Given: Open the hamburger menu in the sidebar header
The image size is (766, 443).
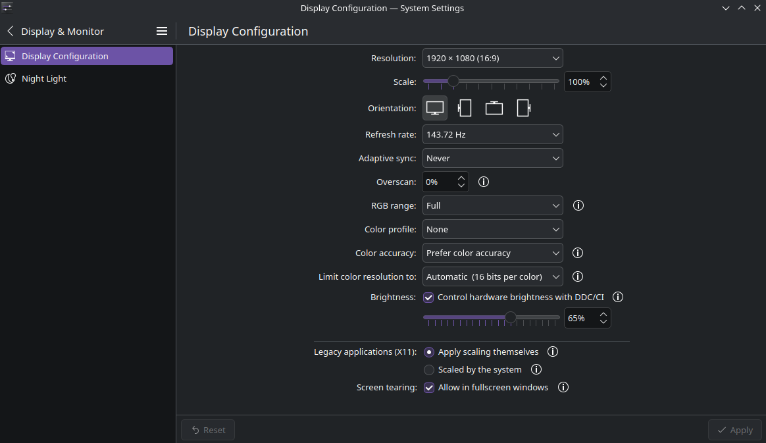Looking at the screenshot, I should (x=162, y=31).
